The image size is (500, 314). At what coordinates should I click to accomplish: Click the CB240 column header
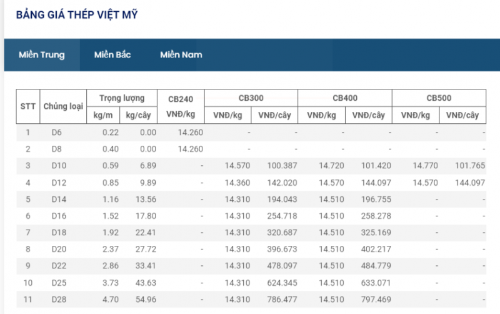pos(181,99)
